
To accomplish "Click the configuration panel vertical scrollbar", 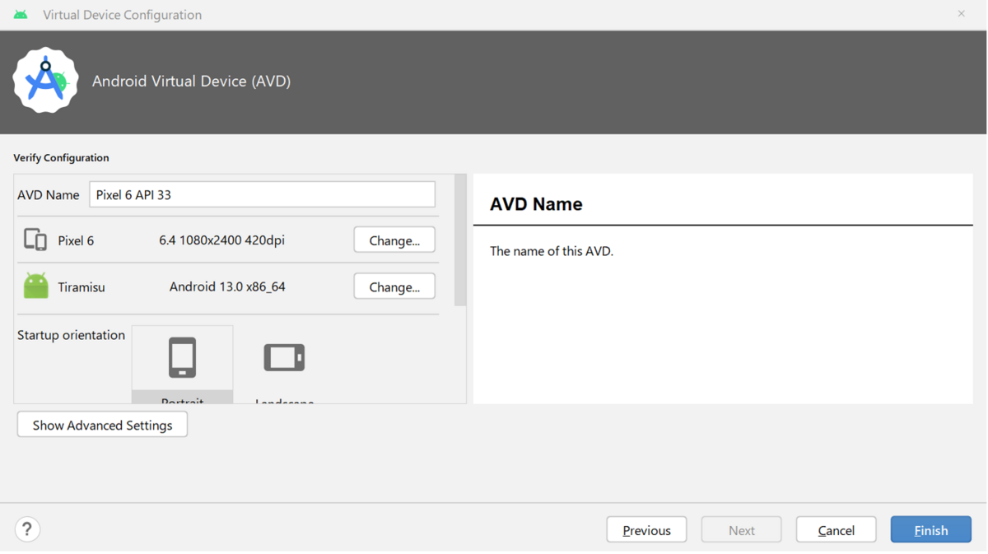I will 460,240.
